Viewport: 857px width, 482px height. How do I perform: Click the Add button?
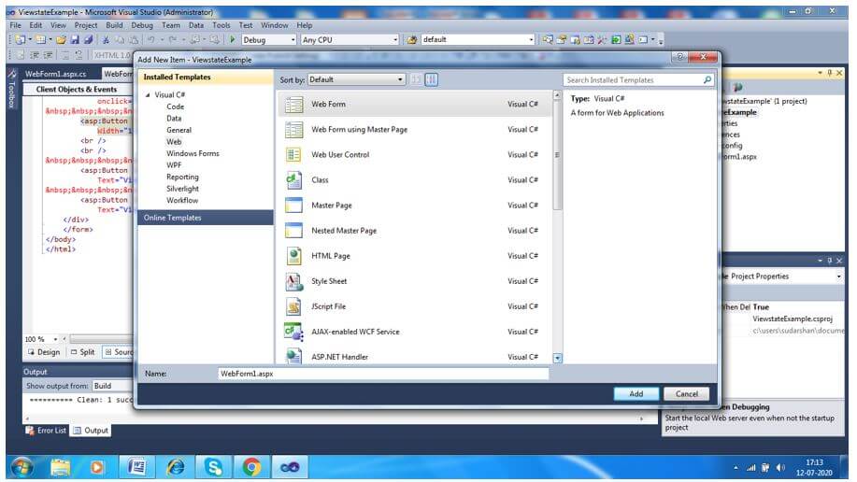636,394
